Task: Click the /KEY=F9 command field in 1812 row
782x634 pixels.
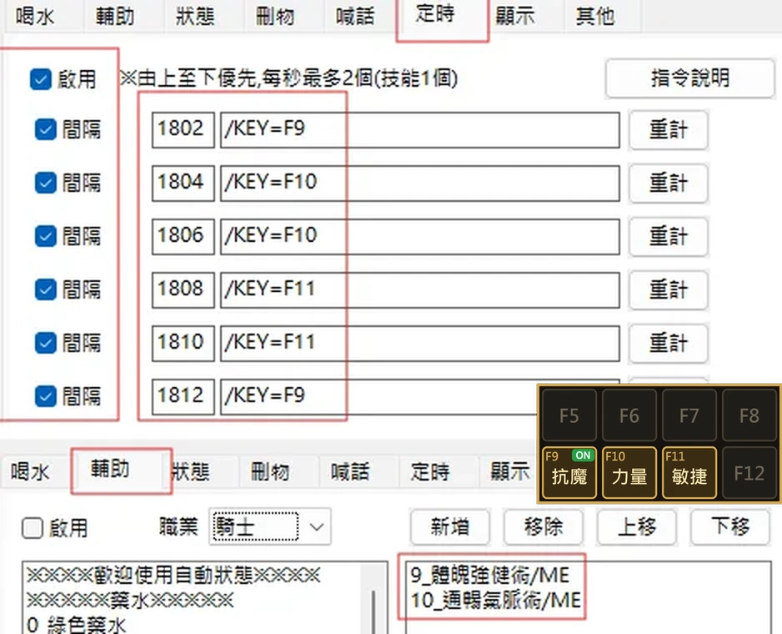Action: pyautogui.click(x=379, y=397)
